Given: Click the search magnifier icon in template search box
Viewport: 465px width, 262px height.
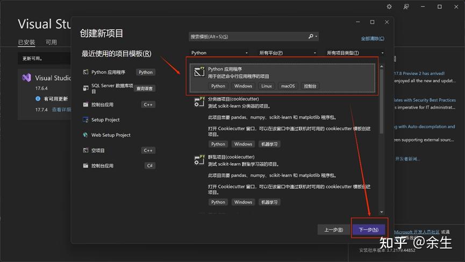Looking at the screenshot, I should coord(311,36).
